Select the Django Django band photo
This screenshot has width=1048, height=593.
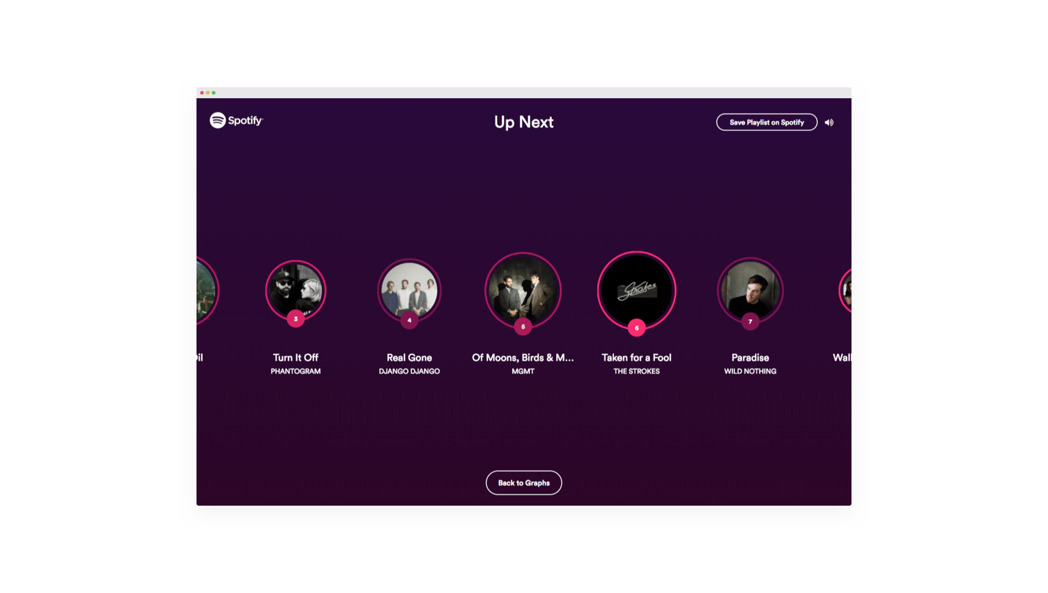tap(409, 290)
